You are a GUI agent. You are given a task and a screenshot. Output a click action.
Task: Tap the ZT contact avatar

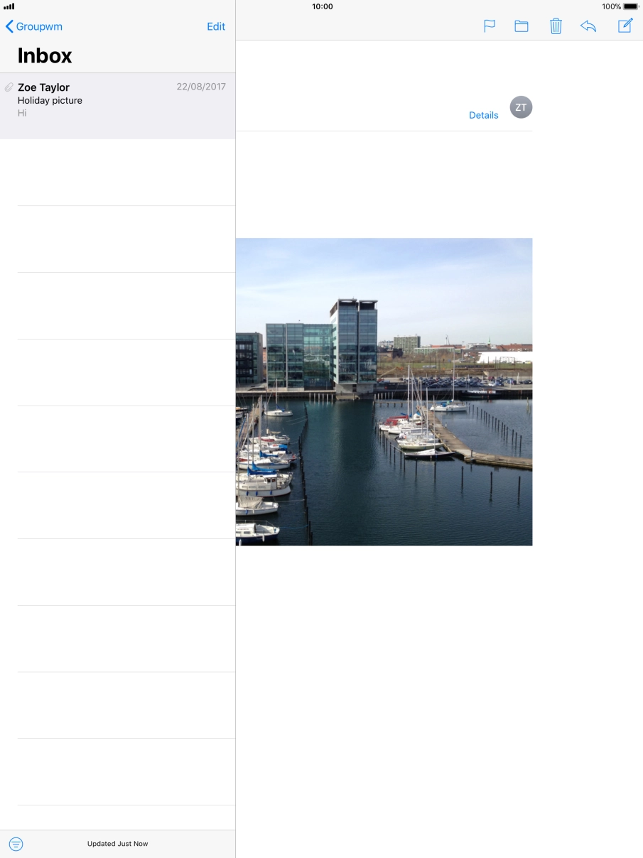pyautogui.click(x=521, y=107)
